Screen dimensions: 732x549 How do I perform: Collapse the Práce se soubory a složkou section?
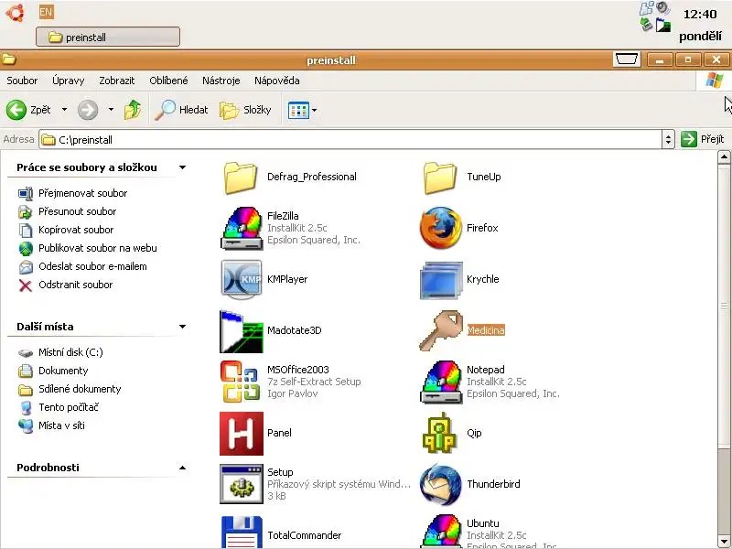pos(182,167)
